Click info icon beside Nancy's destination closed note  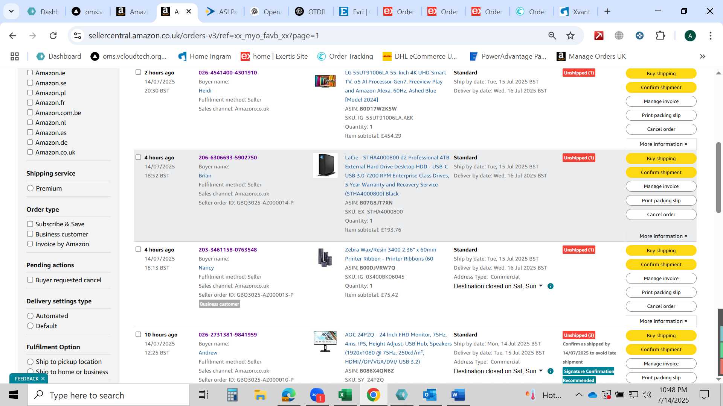[550, 286]
